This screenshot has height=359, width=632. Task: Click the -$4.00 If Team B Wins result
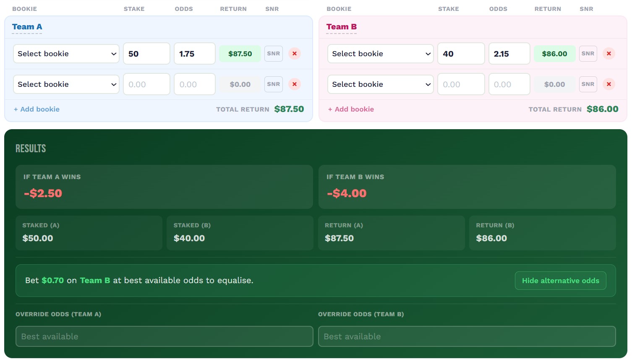347,193
